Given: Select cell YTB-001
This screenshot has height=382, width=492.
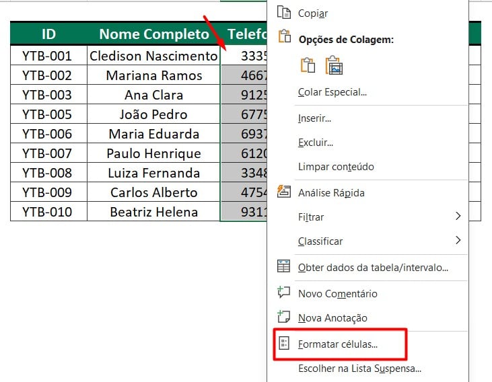Looking at the screenshot, I should pos(48,56).
